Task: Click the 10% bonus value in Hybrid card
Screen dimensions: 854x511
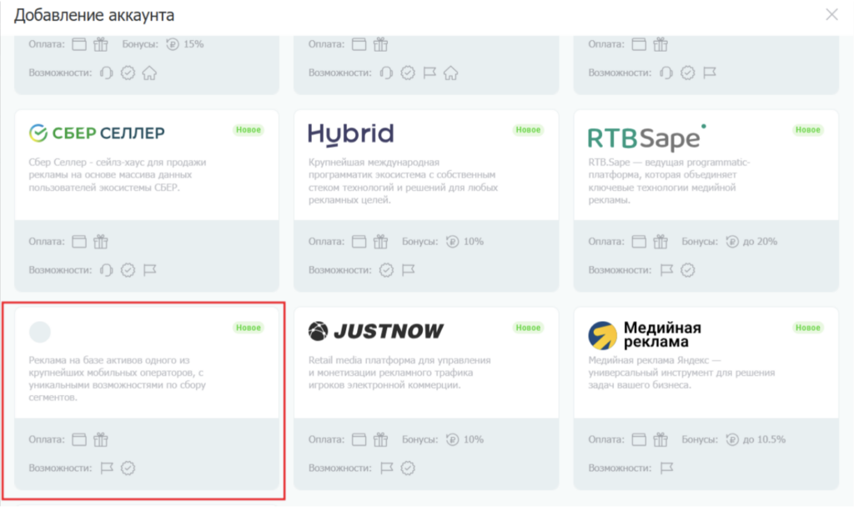Action: (474, 241)
